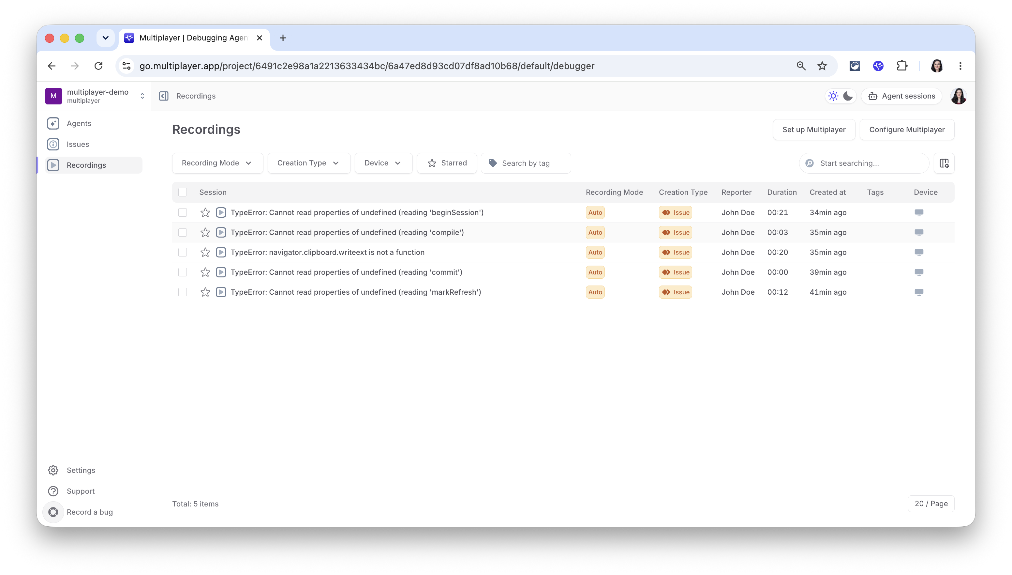Image resolution: width=1012 pixels, height=575 pixels.
Task: Open Chrome profile avatar
Action: [x=937, y=66]
